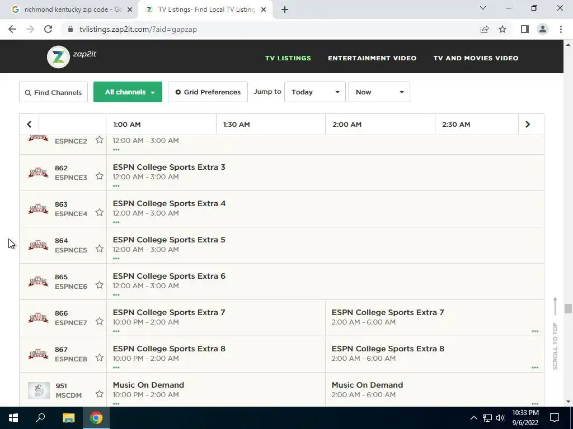Click the page vertical scrollbar thumb
This screenshot has width=573, height=429.
pyautogui.click(x=568, y=308)
